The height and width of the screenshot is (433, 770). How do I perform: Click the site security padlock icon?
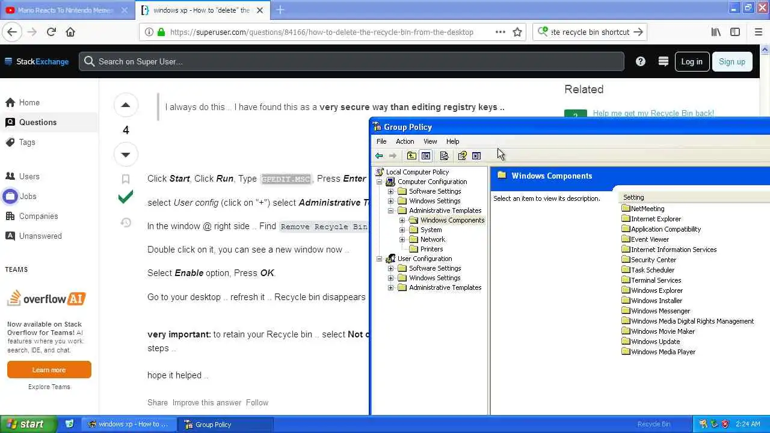click(x=161, y=32)
